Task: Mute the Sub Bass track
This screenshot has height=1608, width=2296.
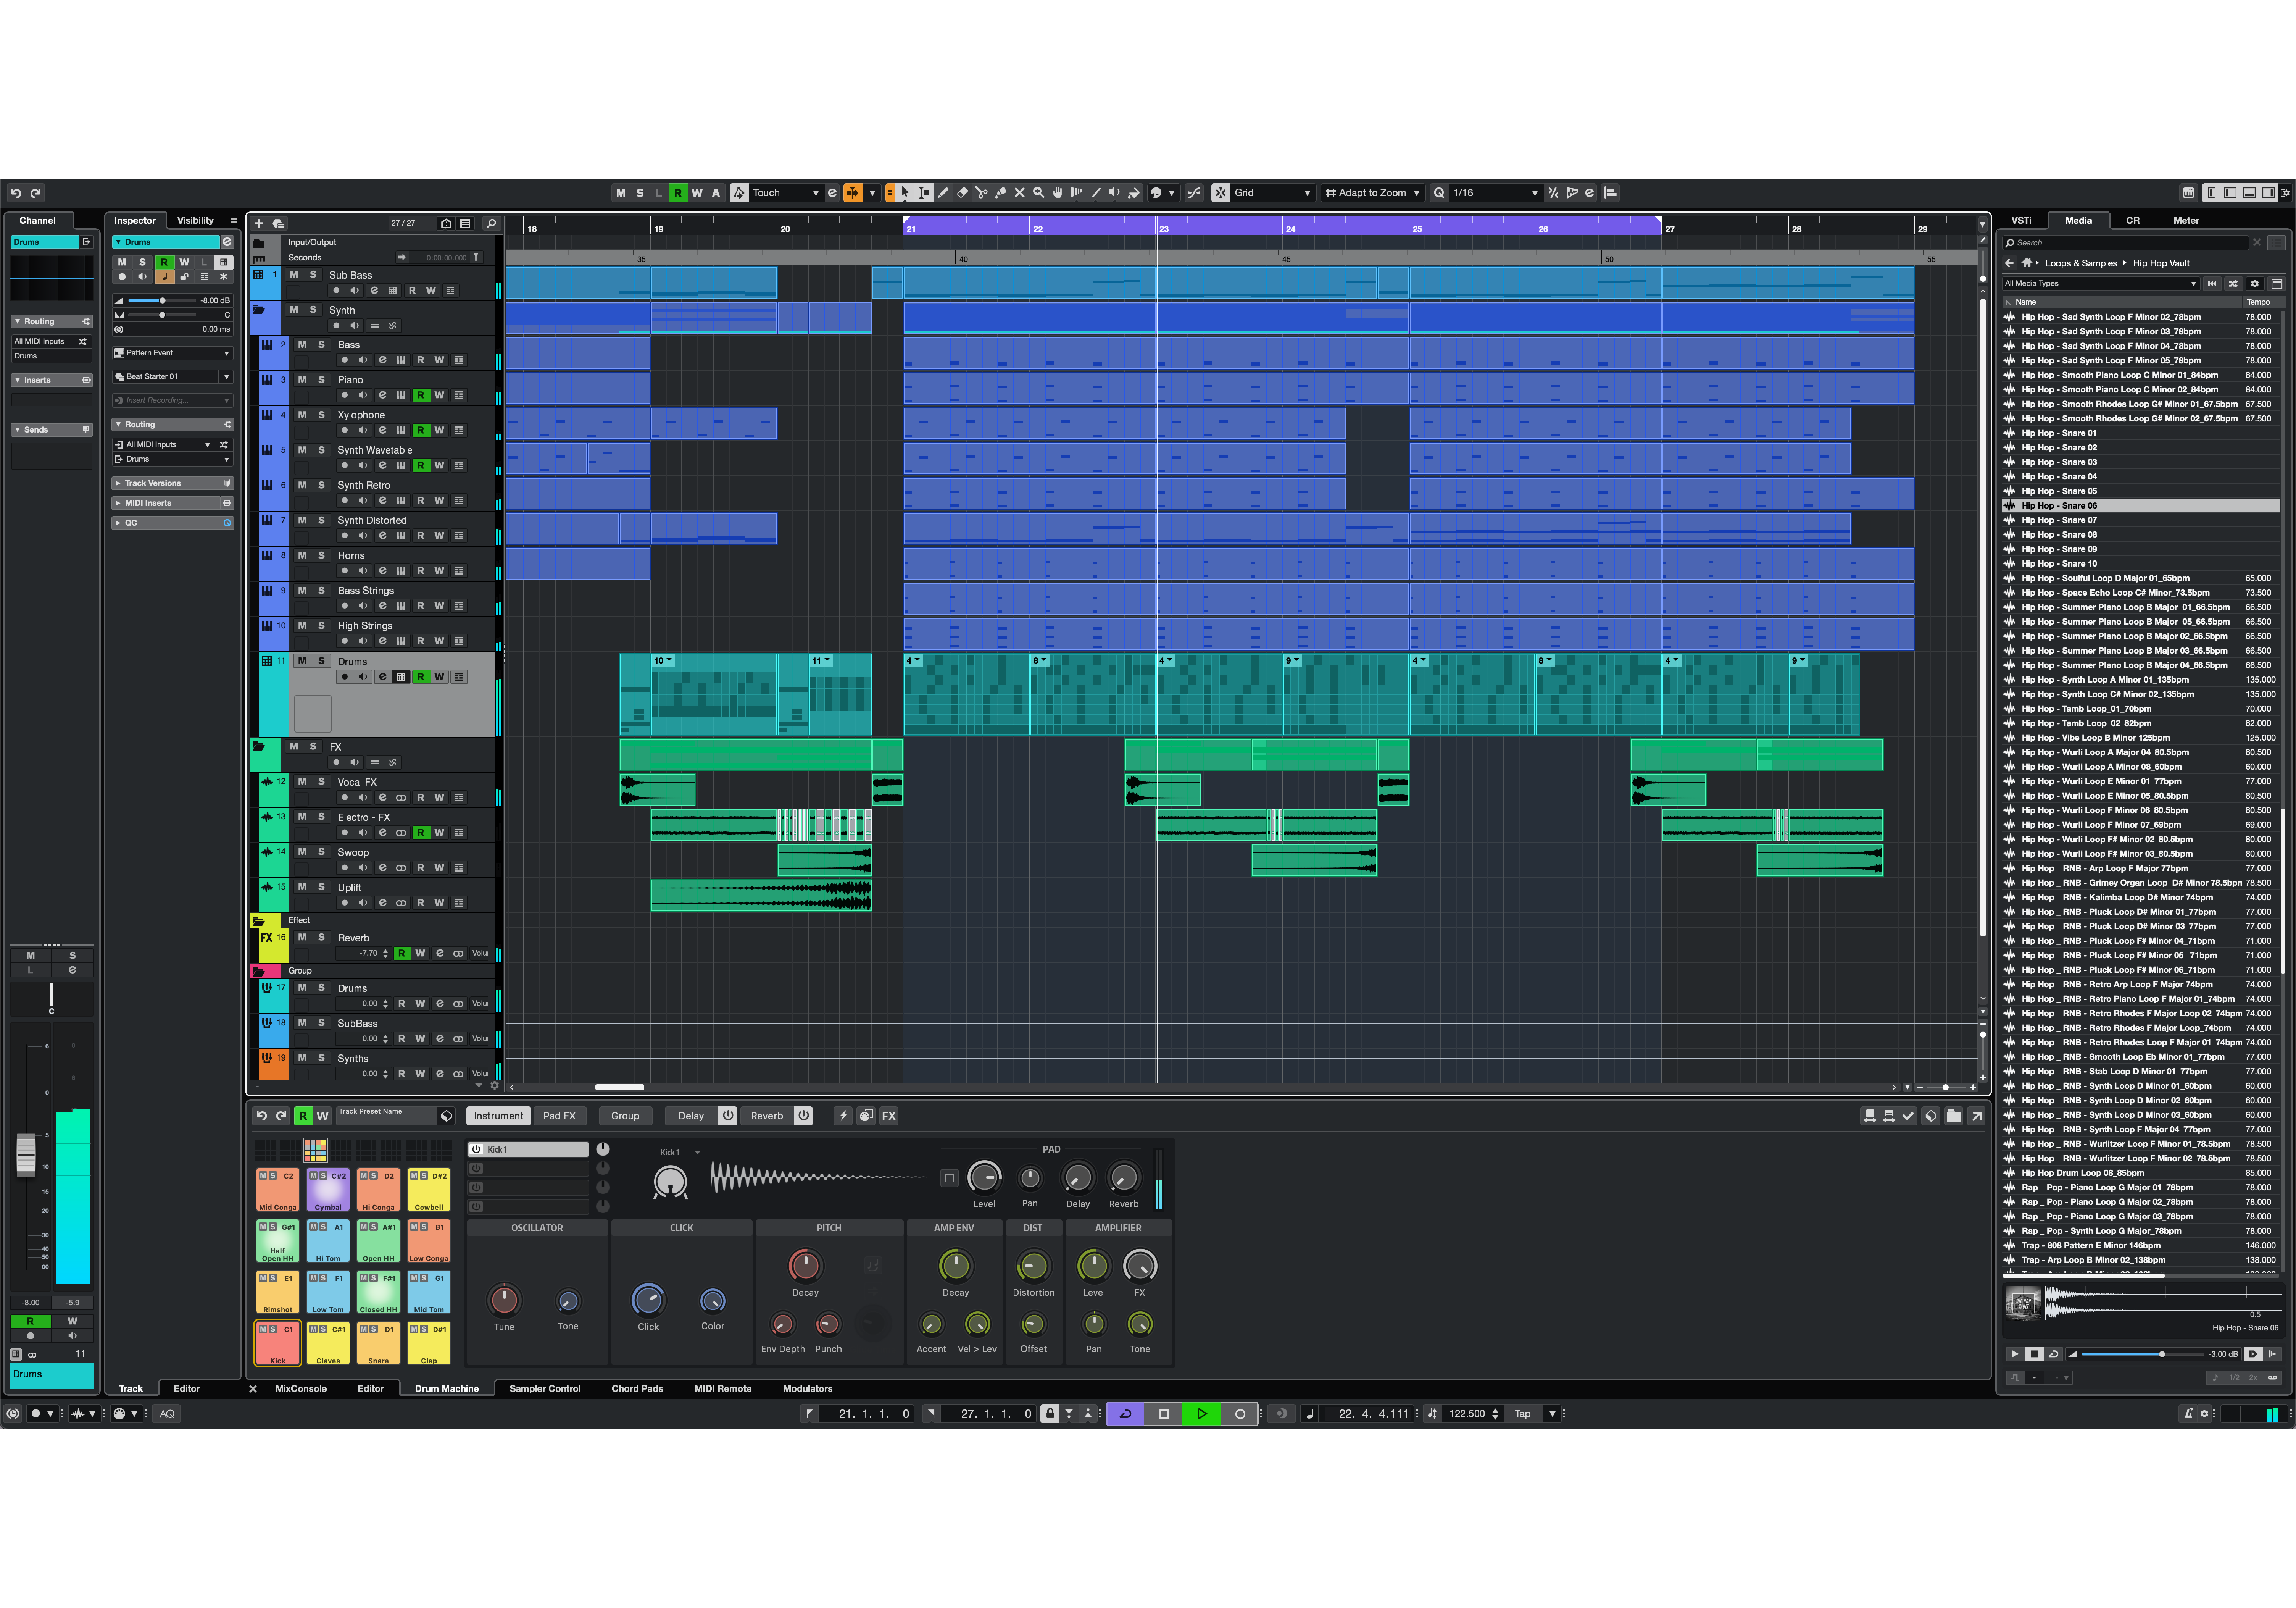Action: [293, 275]
